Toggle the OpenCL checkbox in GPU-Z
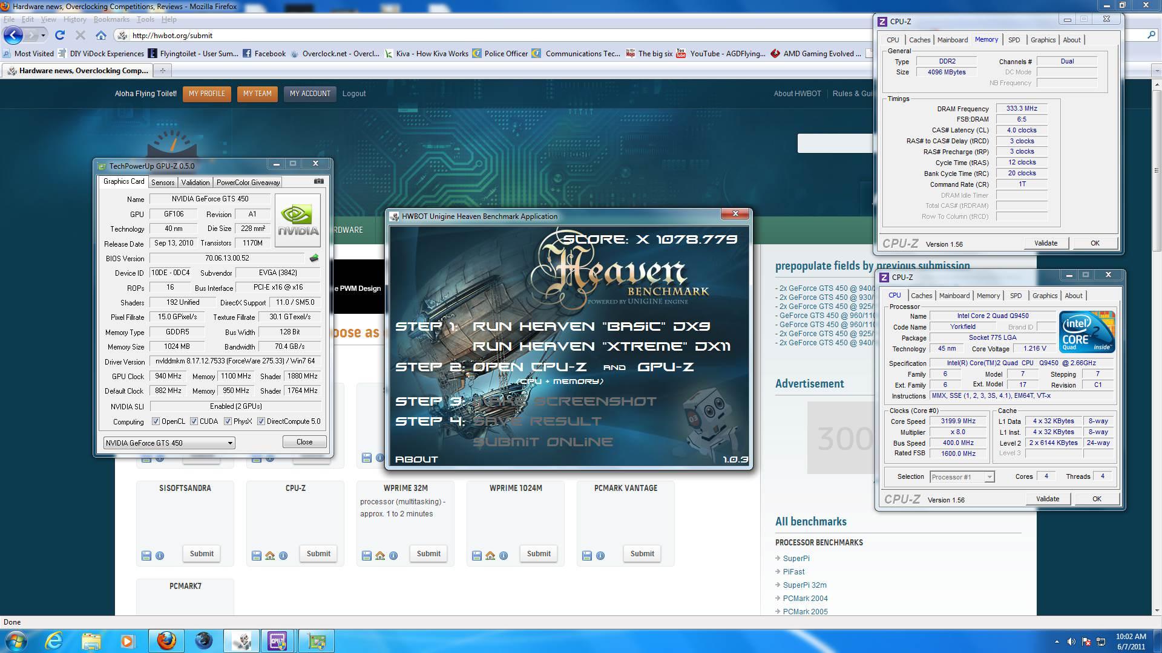The height and width of the screenshot is (653, 1162). coord(156,421)
